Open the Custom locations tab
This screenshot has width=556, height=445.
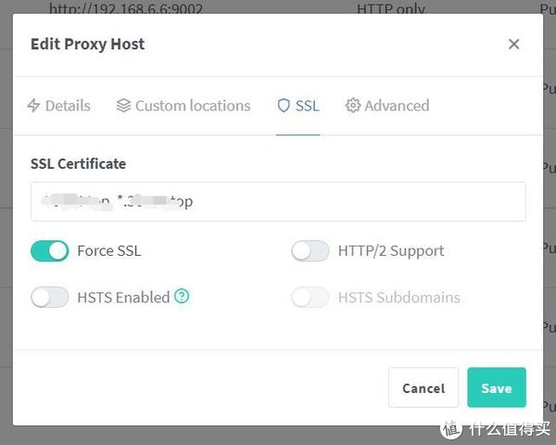pyautogui.click(x=193, y=106)
